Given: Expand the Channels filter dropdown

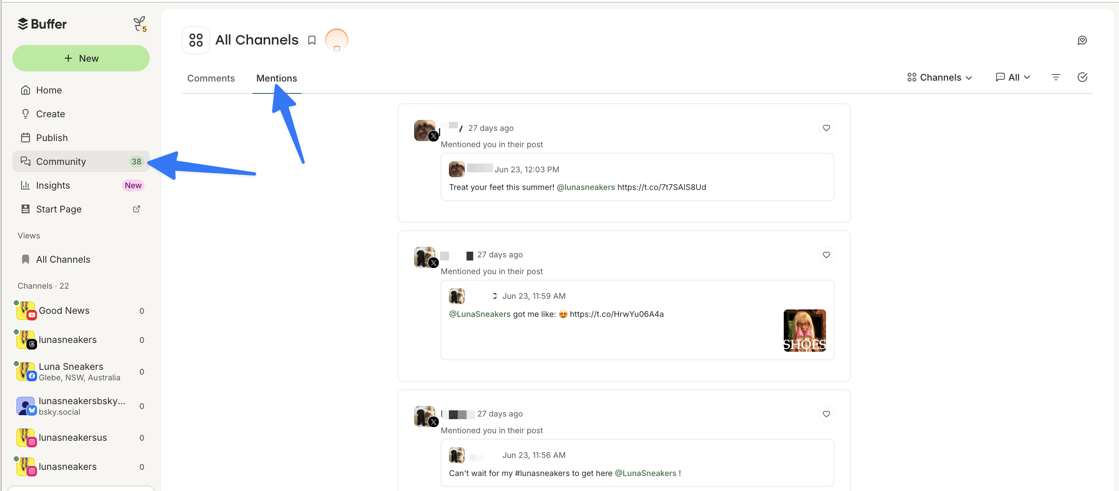Looking at the screenshot, I should (x=939, y=77).
